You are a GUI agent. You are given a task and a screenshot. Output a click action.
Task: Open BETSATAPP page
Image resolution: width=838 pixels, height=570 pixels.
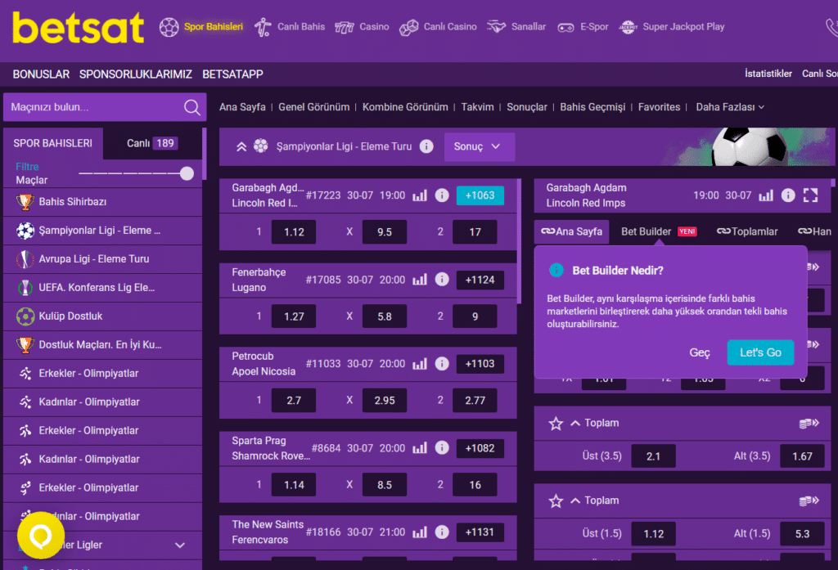pos(232,74)
